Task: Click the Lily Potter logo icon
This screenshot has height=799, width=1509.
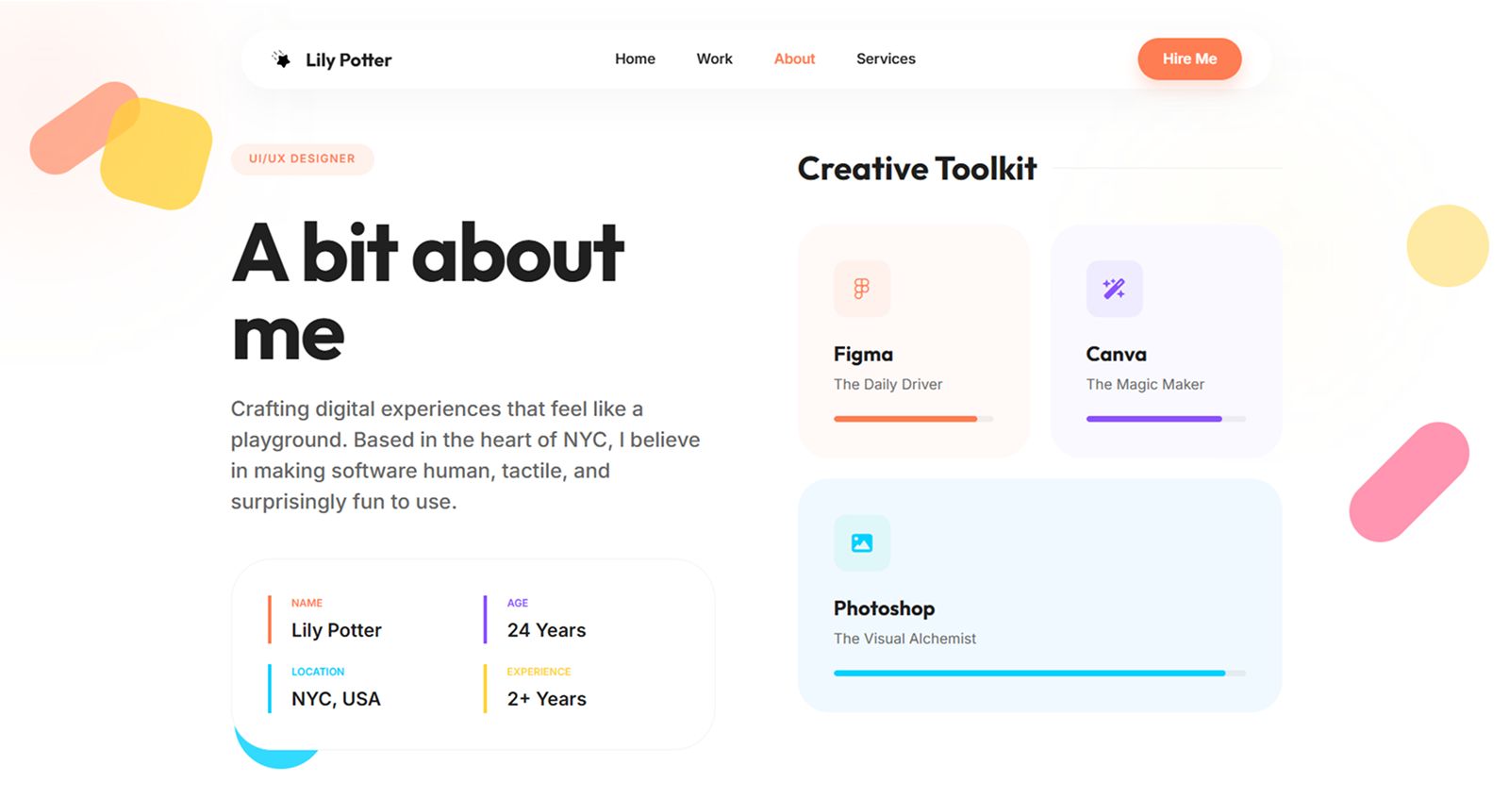Action: coord(281,59)
